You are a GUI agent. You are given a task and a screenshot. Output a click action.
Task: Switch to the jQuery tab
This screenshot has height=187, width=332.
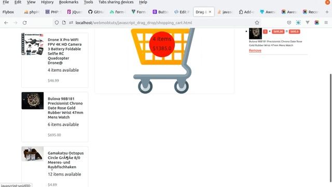74,12
